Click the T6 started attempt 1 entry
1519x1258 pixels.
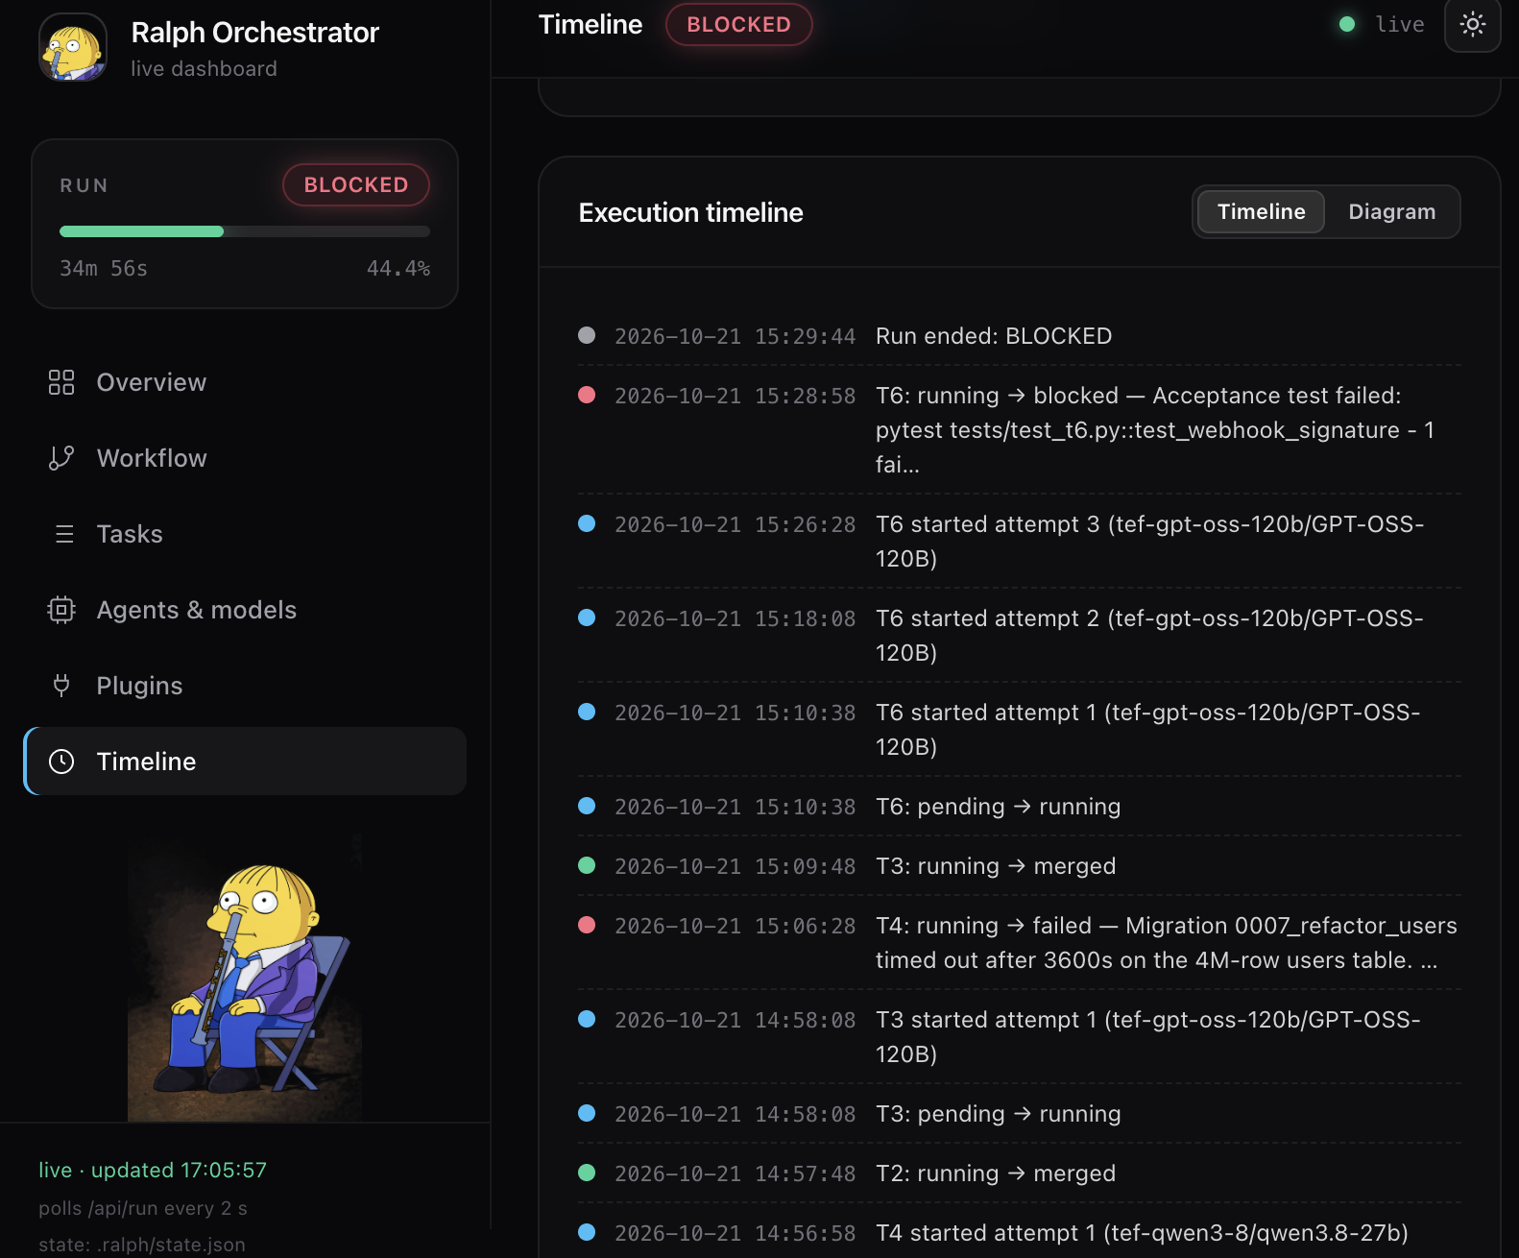1020,729
